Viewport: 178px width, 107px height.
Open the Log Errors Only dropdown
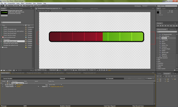[55, 85]
